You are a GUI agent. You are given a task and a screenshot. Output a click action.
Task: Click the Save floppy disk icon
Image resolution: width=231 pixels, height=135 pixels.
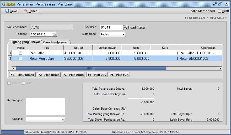click(x=7, y=11)
